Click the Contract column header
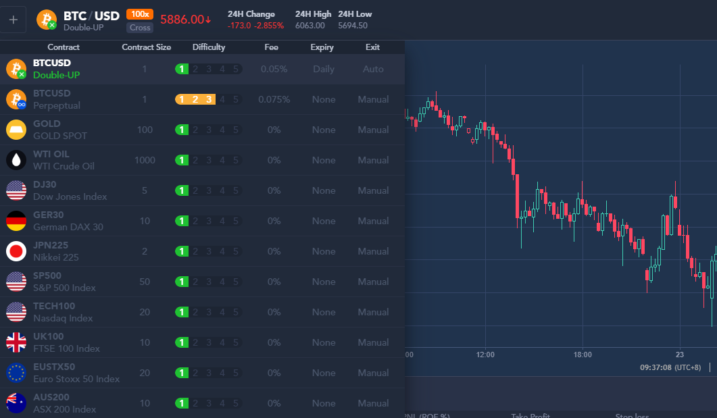Screen dimensions: 717x418 (63, 47)
